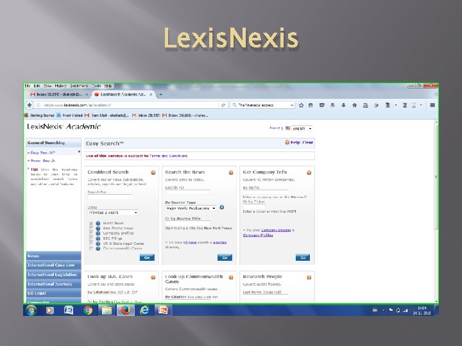Open Combined Search help icon
This screenshot has height=346, width=462.
pos(153,172)
